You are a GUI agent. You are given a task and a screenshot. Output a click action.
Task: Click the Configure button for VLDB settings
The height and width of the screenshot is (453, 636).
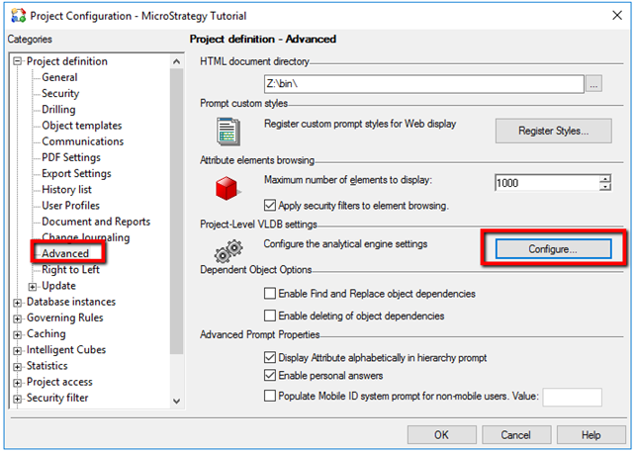click(552, 249)
